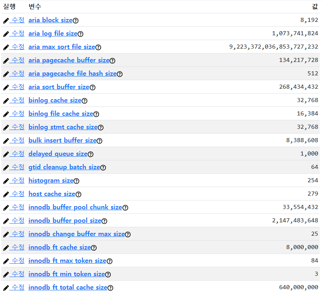Screen dimensions: 321x292
Task: Click 수정 for aria log file size
Action: (14, 34)
